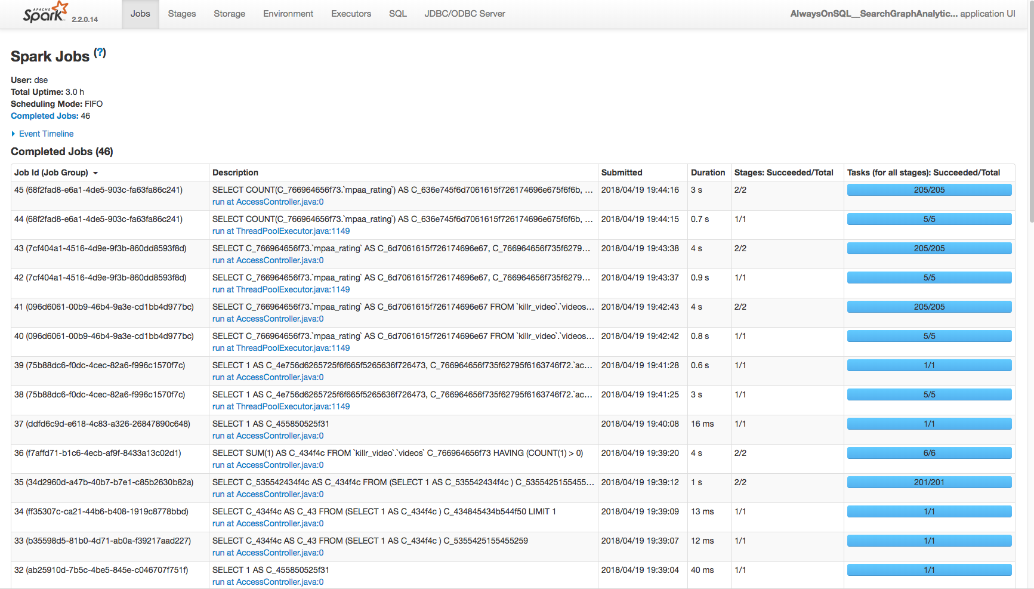1034x589 pixels.
Task: Click the AlwaysOnSQL application UI title
Action: [903, 14]
